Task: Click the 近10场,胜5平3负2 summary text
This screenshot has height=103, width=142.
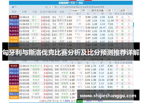Action: coord(49,101)
